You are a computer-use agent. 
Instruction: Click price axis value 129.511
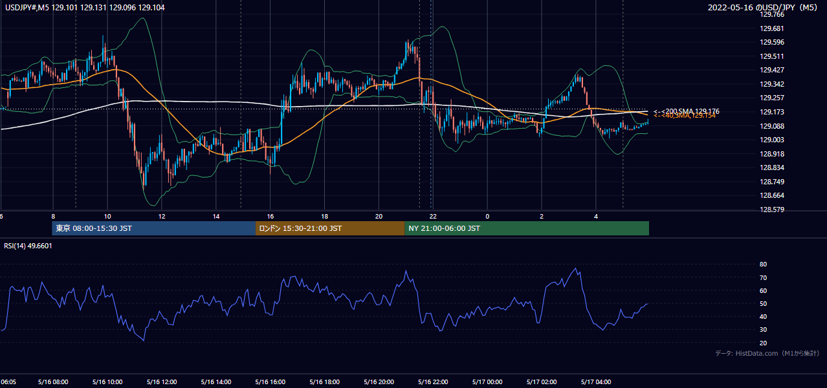point(771,56)
